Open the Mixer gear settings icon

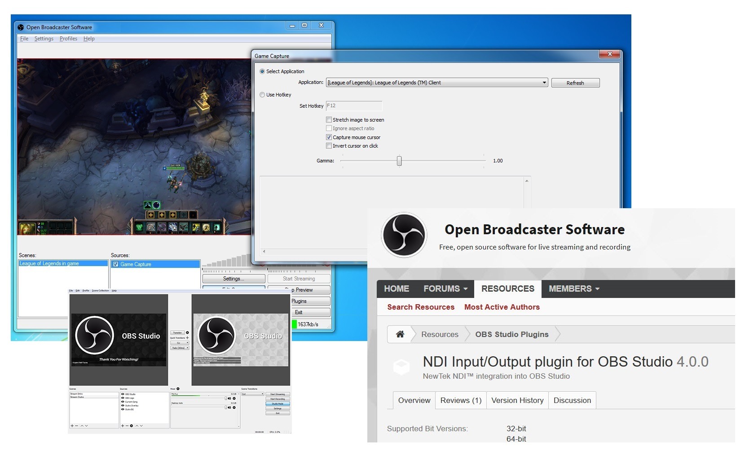pos(178,389)
